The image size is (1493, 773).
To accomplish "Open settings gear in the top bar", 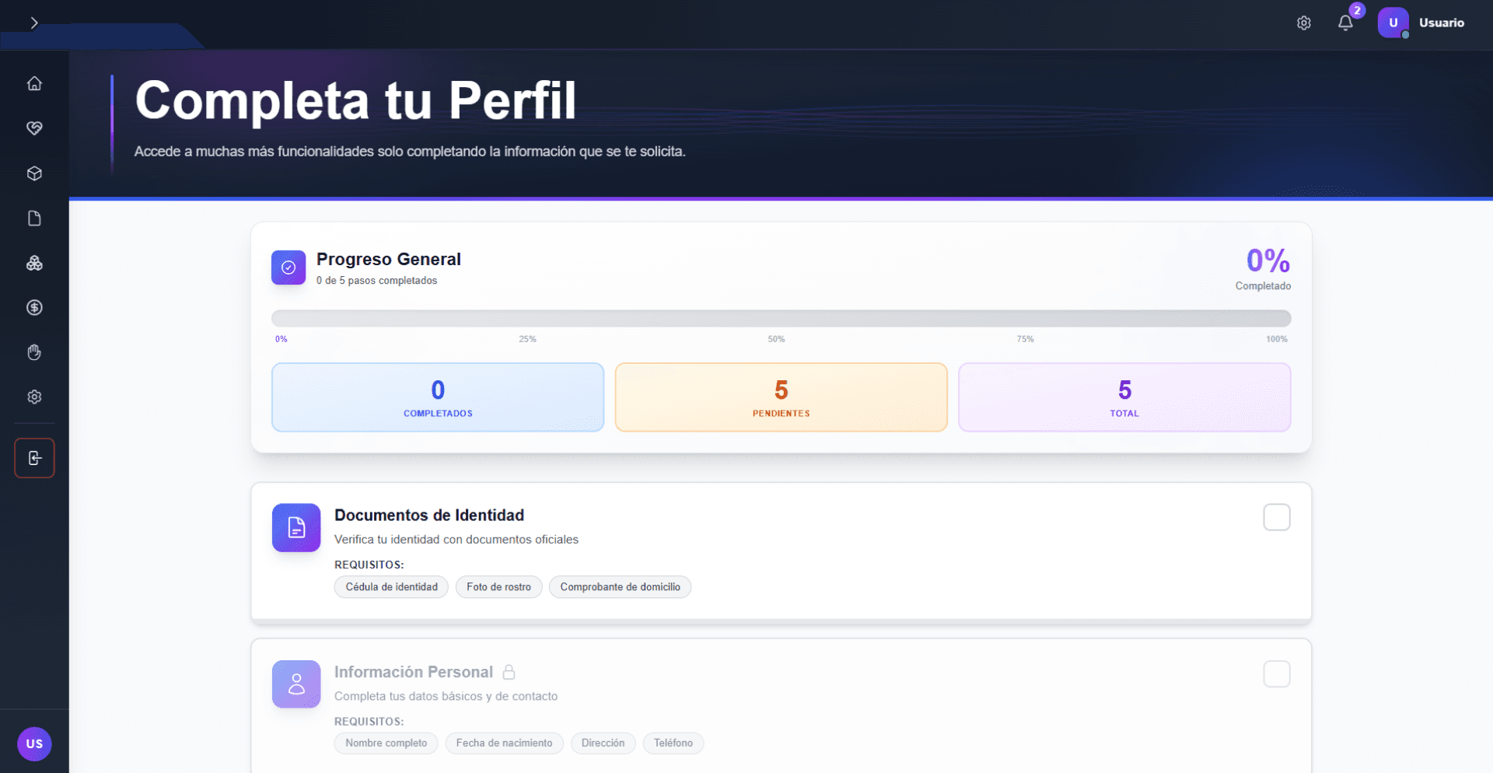I will click(1304, 23).
